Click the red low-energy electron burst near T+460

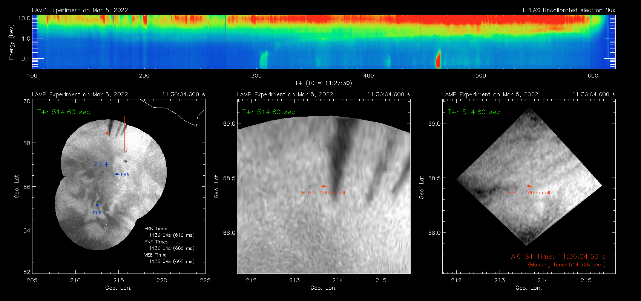(x=438, y=59)
